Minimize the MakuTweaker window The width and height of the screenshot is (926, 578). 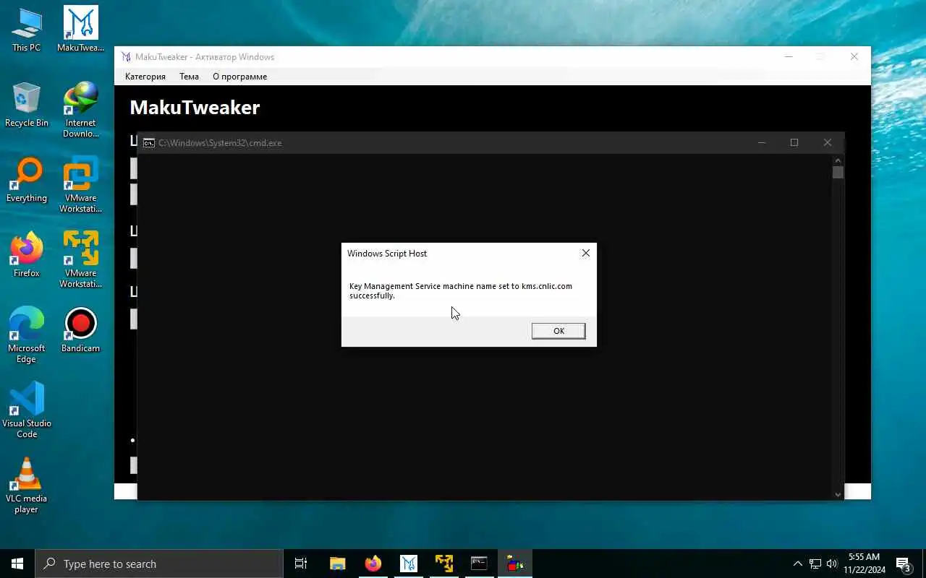[x=789, y=56]
